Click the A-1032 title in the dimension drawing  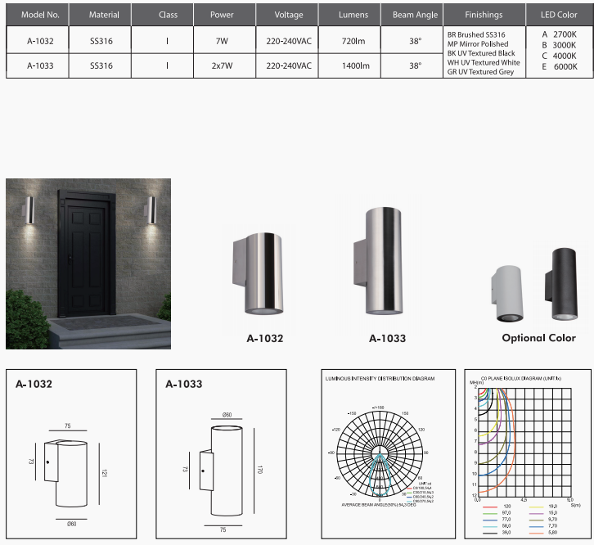tap(34, 384)
